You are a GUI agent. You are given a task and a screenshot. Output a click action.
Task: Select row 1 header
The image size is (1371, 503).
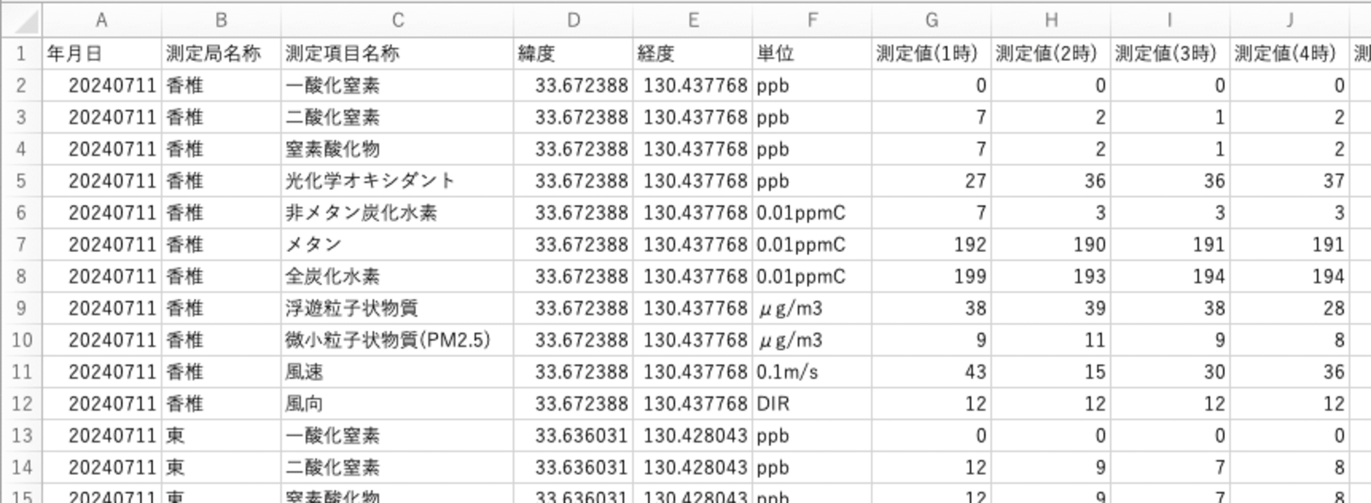click(22, 53)
